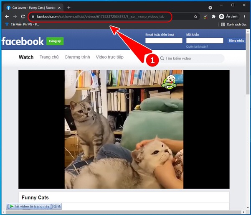Click the green Đăng ký button
Image resolution: width=251 pixels, height=215 pixels.
55,41
